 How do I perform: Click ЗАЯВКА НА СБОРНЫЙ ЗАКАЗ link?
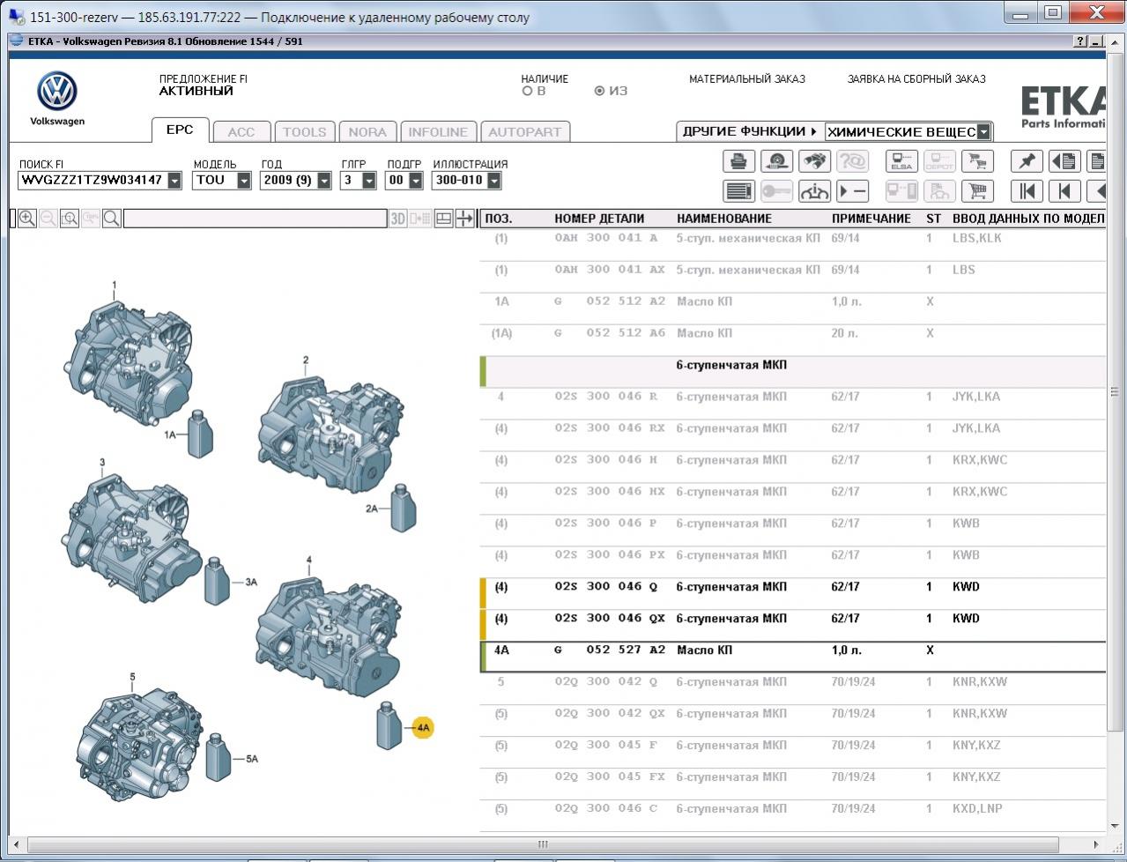[916, 79]
